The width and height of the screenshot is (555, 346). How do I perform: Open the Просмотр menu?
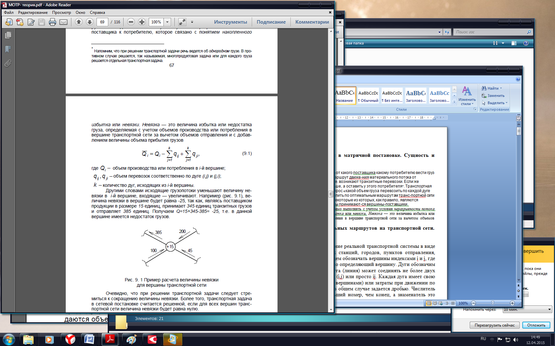[61, 13]
